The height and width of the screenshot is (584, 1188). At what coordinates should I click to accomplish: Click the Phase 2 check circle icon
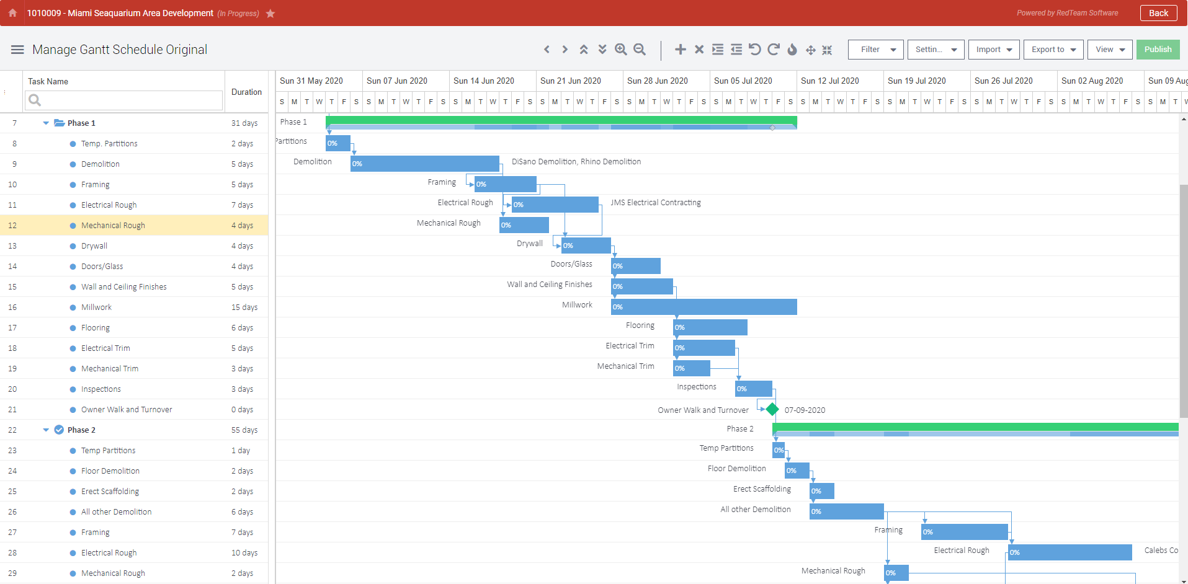tap(59, 430)
